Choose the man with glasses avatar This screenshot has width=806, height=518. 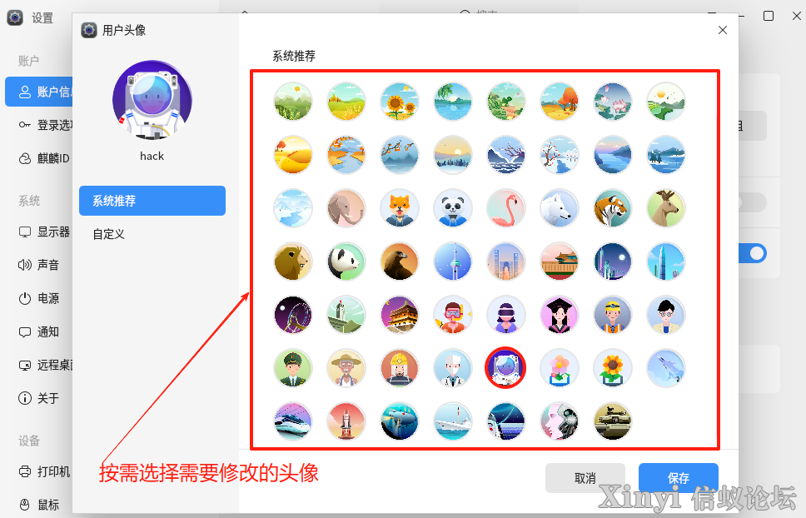pyautogui.click(x=666, y=316)
